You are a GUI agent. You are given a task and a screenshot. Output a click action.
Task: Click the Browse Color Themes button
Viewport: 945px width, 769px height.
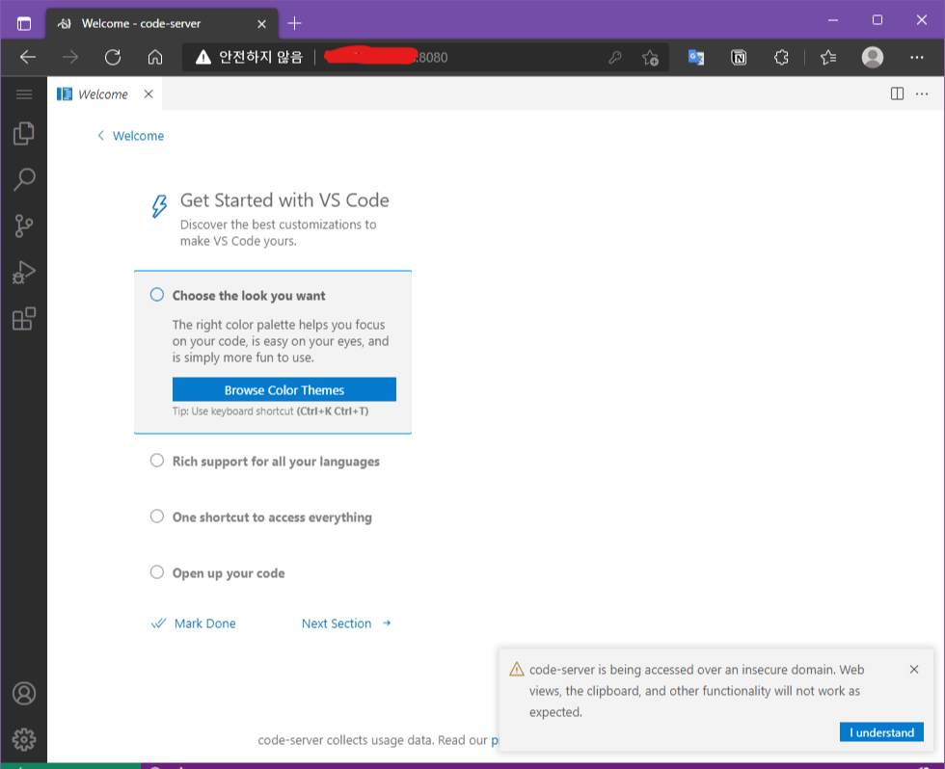(x=283, y=389)
